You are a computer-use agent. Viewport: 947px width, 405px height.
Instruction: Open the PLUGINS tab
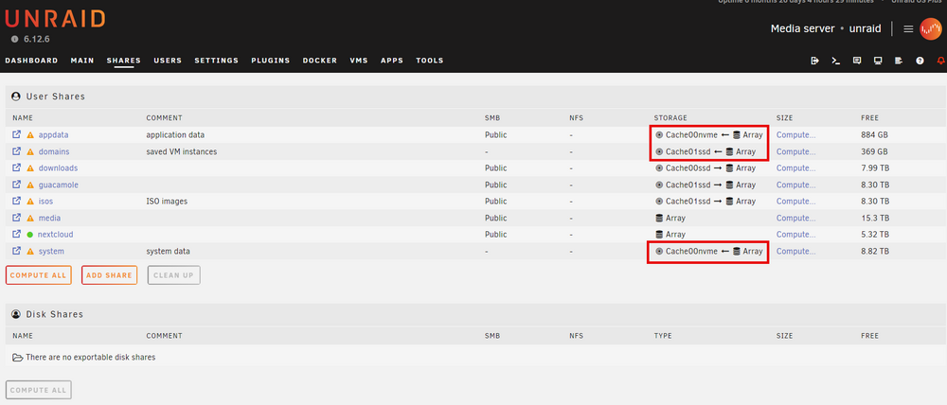tap(271, 61)
